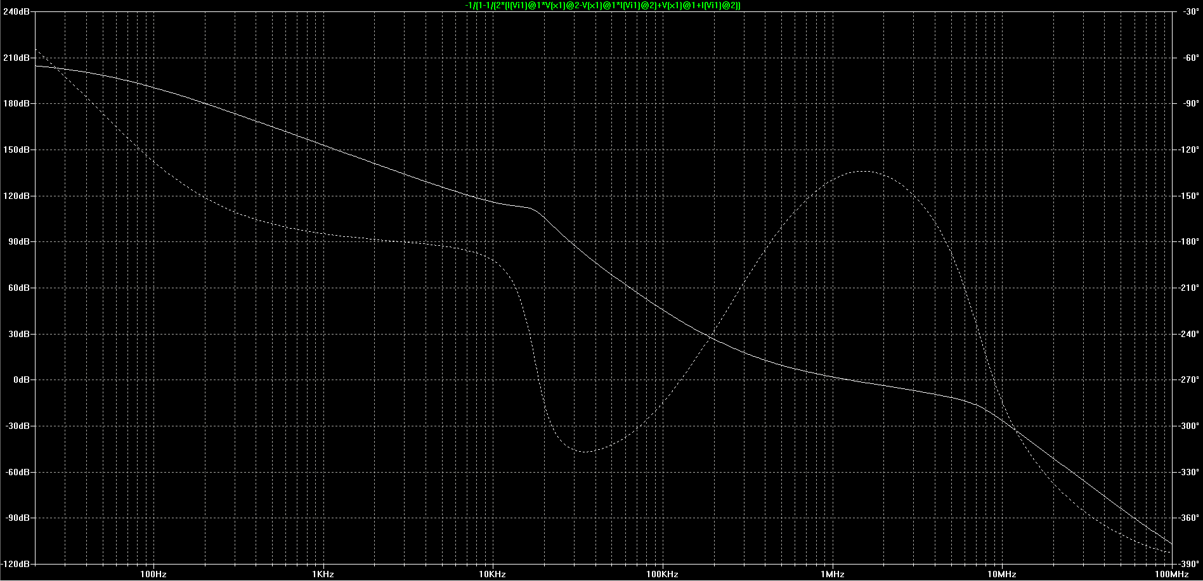This screenshot has height=581, width=1203.
Task: Click the 100MHz frequency axis label
Action: tap(1172, 575)
